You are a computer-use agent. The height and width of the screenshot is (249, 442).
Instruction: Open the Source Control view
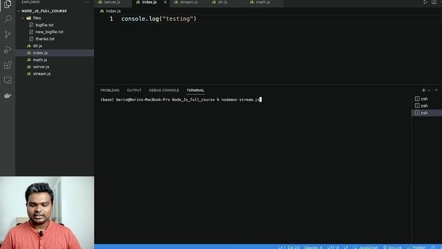point(8,34)
